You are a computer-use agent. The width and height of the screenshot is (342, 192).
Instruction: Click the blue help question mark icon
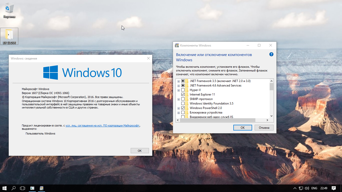(271, 54)
